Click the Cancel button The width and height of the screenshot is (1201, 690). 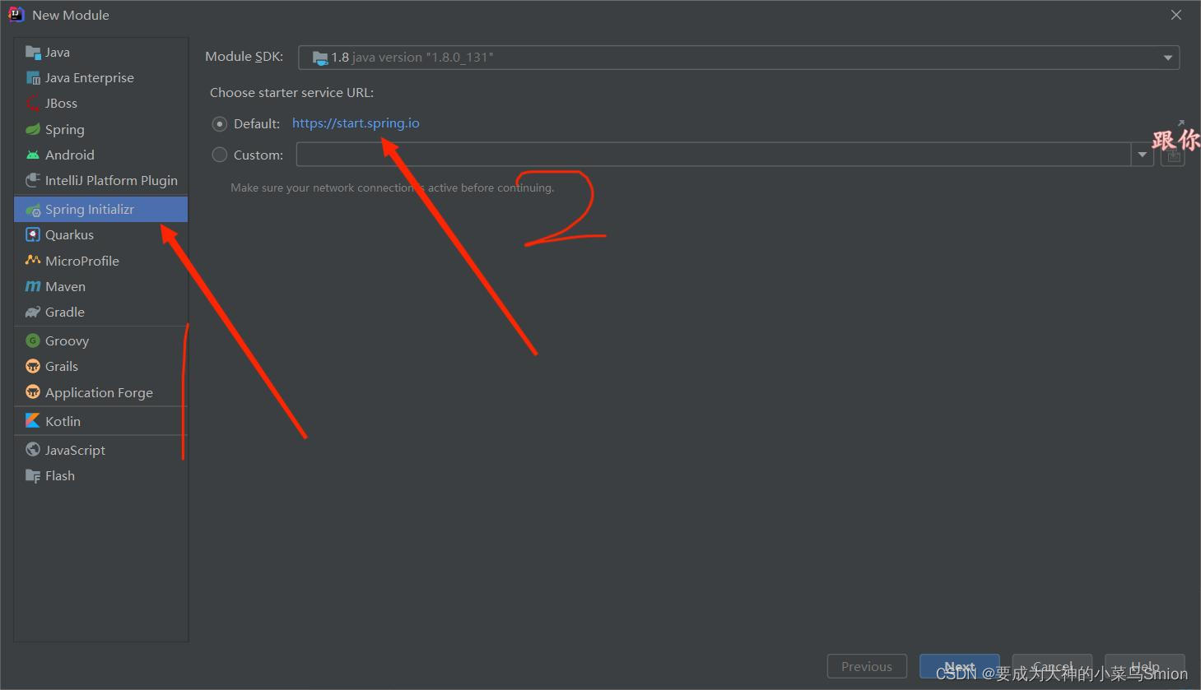1052,667
